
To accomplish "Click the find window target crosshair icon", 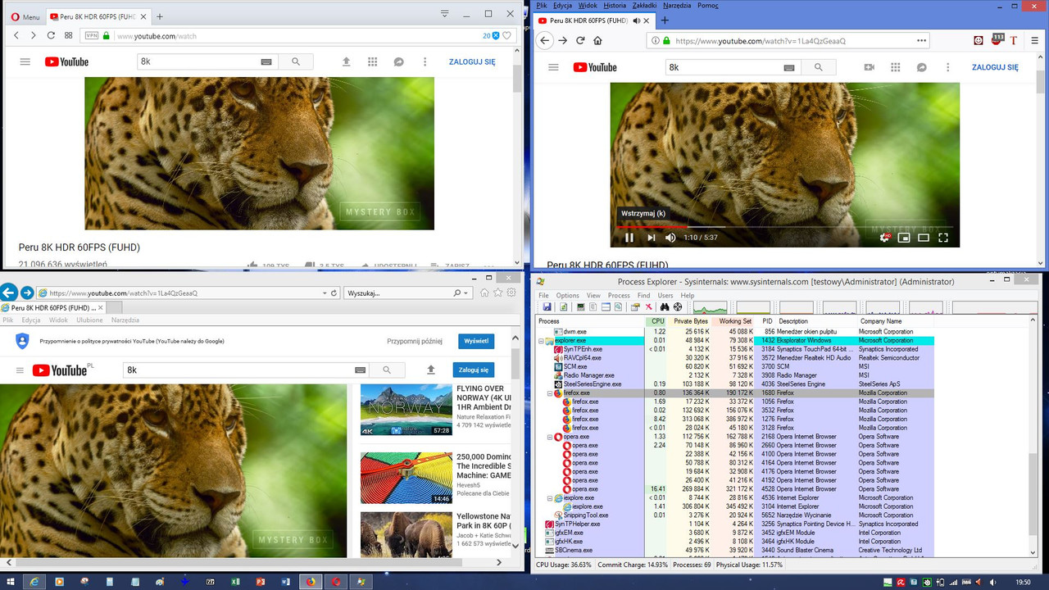I will pos(678,307).
